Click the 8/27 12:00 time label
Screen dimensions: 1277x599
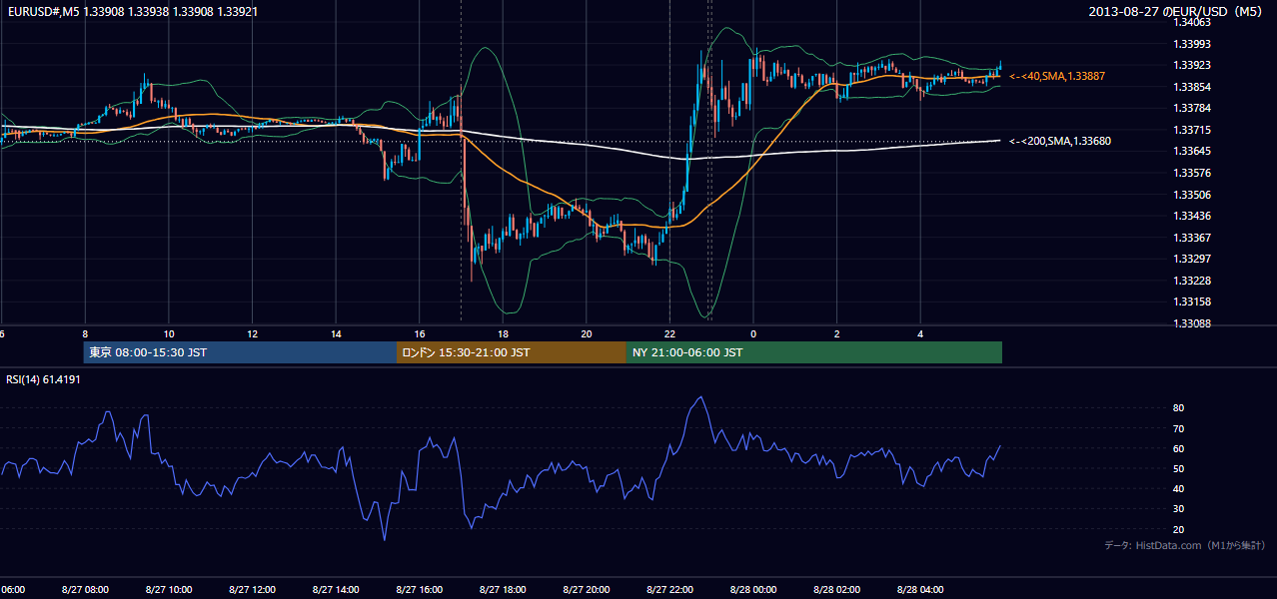252,589
